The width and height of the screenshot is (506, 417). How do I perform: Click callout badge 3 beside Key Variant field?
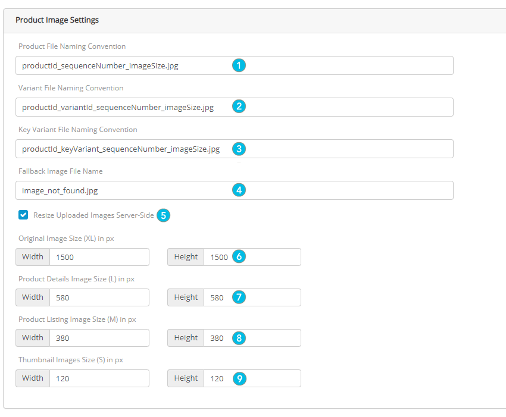click(x=239, y=149)
